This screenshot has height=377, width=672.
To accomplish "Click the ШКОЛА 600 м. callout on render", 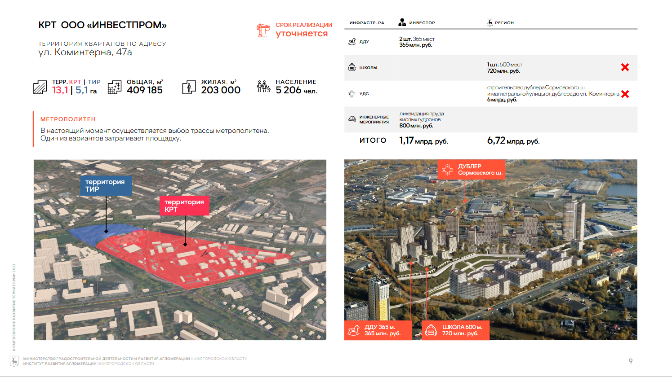I will pos(455,330).
